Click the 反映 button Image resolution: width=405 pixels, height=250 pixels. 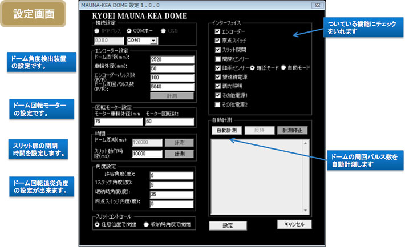(x=260, y=131)
